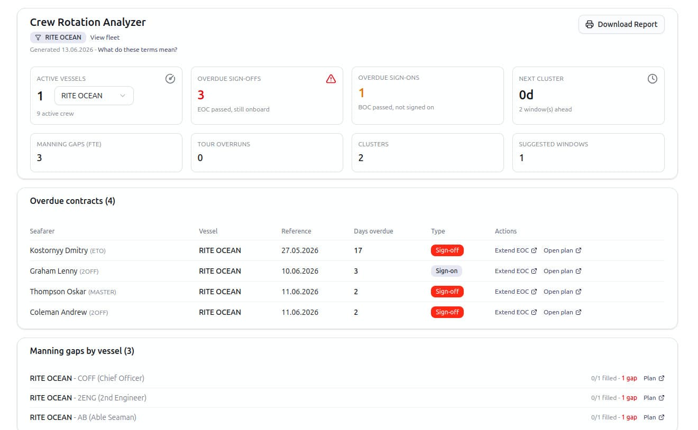Image resolution: width=698 pixels, height=430 pixels.
Task: Click external-link icon on COFF Plan link
Action: pos(662,378)
